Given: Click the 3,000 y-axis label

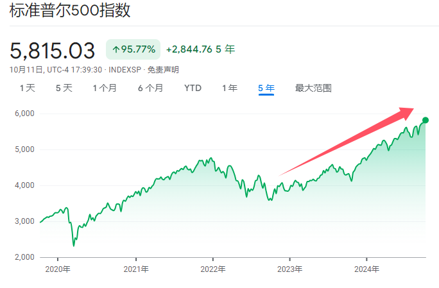Looking at the screenshot, I should coord(24,221).
